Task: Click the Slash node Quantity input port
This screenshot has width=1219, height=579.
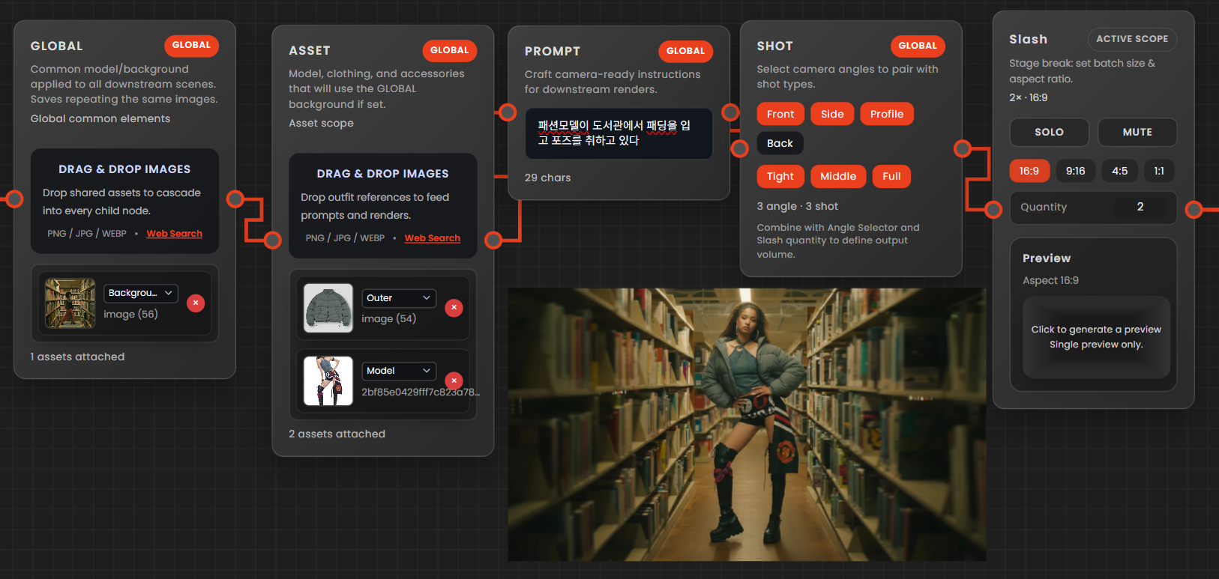Action: [993, 210]
